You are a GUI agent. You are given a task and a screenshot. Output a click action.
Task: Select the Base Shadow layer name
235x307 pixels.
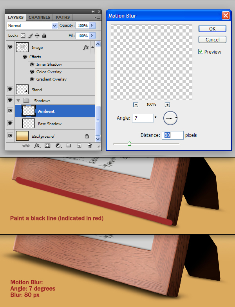50,124
